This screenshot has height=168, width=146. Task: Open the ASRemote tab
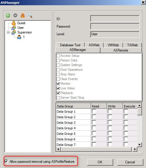tap(121, 50)
